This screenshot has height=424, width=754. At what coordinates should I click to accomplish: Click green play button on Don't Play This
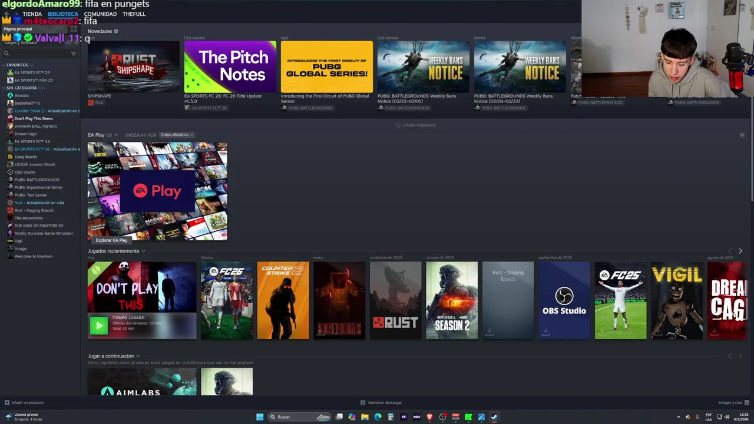coord(99,325)
